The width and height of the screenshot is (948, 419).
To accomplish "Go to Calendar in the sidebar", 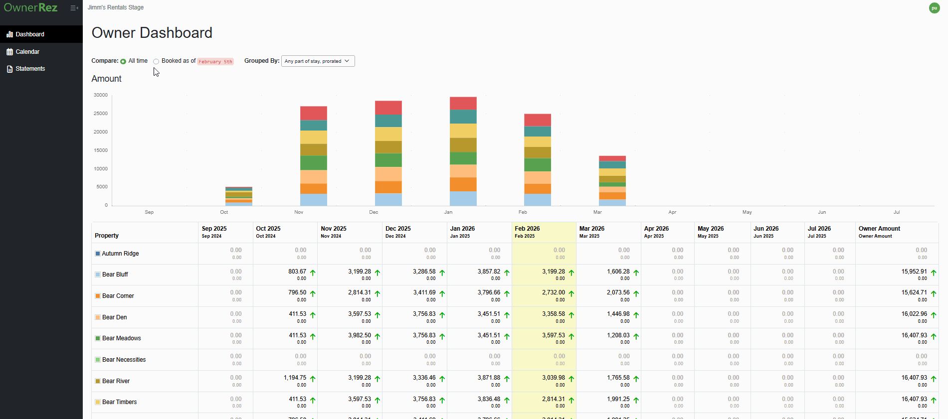I will [27, 52].
